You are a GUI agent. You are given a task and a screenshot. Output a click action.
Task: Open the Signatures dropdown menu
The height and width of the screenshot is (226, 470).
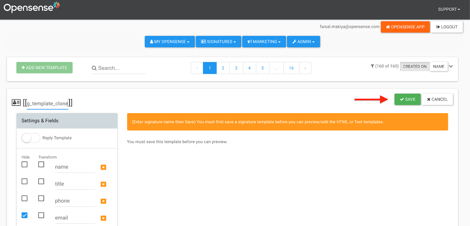(x=219, y=42)
